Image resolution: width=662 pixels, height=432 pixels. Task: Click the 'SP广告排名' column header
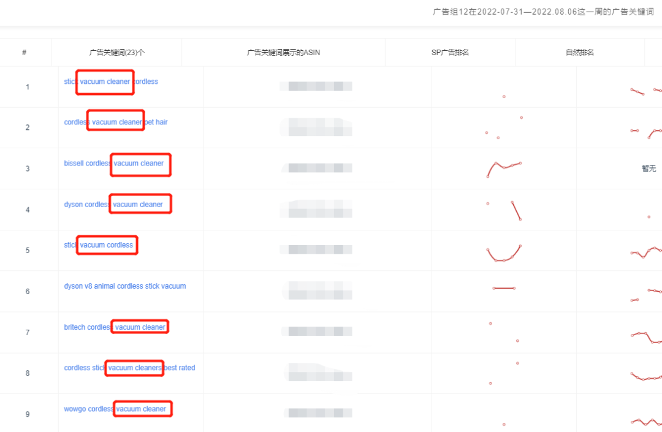point(450,52)
